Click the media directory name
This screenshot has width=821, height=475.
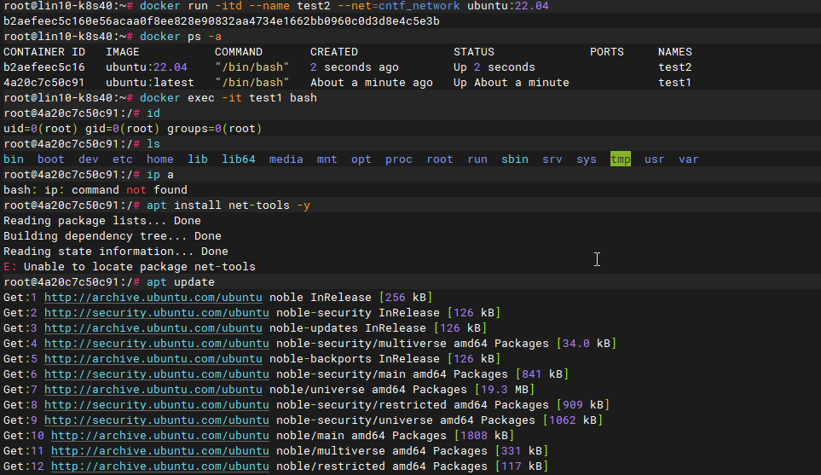(x=286, y=159)
